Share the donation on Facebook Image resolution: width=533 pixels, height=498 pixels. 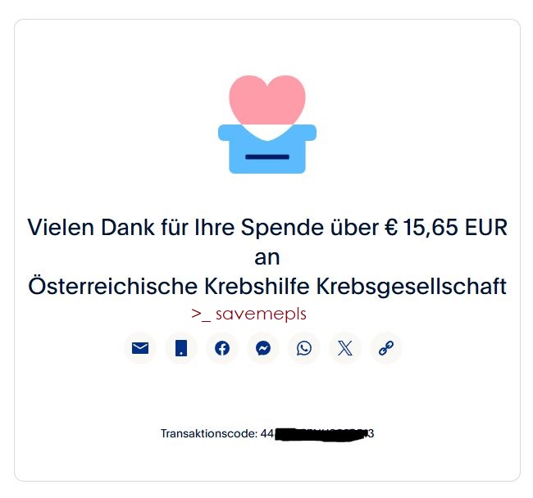222,348
